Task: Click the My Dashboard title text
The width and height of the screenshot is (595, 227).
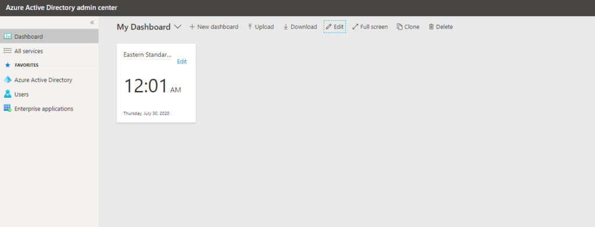Action: coord(144,27)
